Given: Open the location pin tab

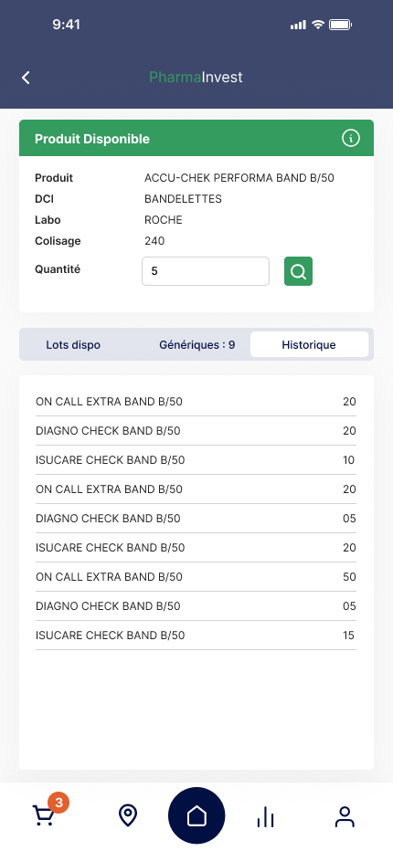Looking at the screenshot, I should click(x=128, y=815).
